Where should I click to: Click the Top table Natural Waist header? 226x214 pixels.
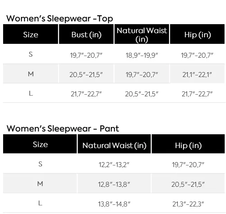pos(142,35)
